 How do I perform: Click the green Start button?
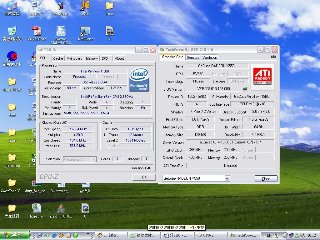[x=15, y=235]
